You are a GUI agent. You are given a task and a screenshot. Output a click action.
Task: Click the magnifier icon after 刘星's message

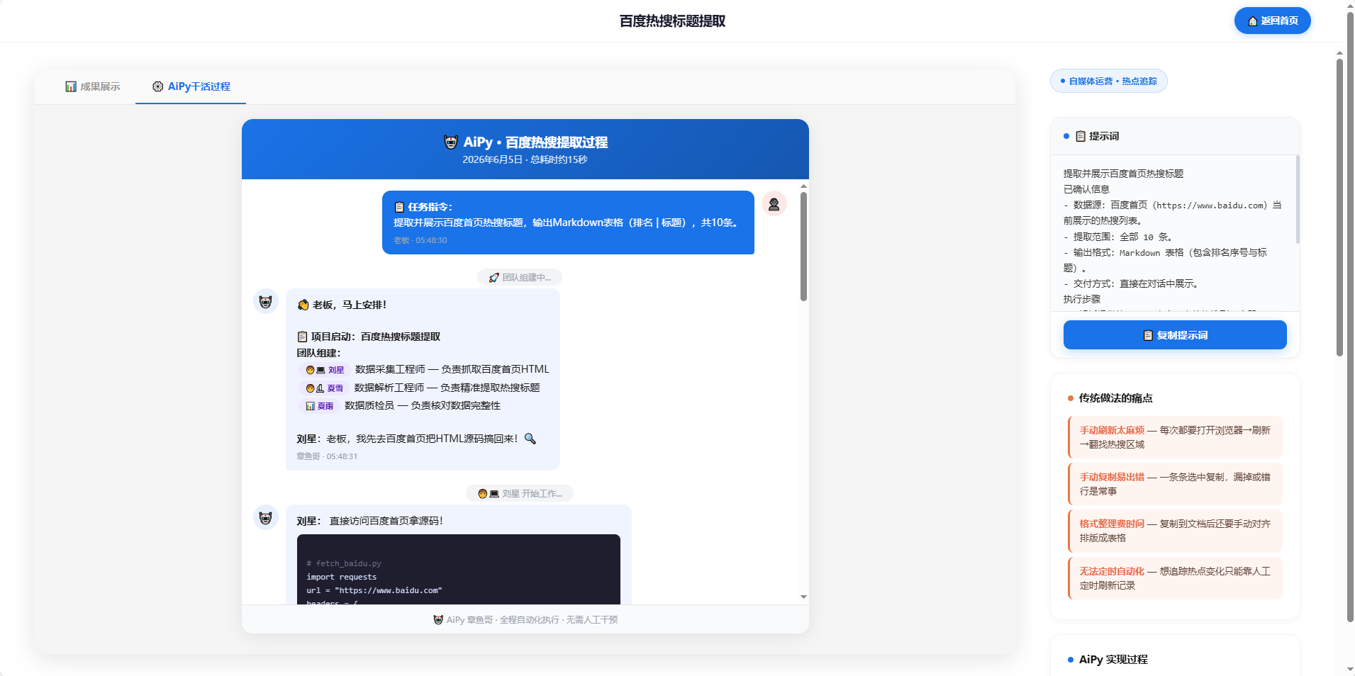pos(530,439)
